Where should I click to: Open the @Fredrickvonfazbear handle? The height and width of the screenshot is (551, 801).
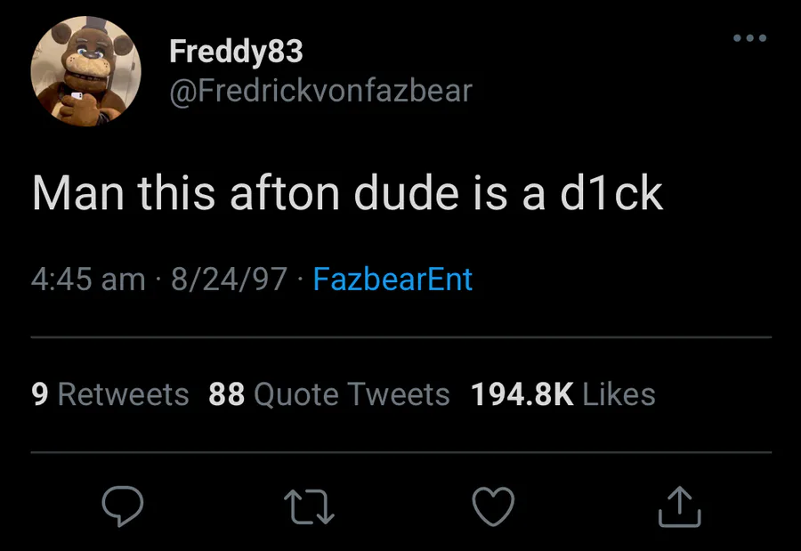[320, 90]
